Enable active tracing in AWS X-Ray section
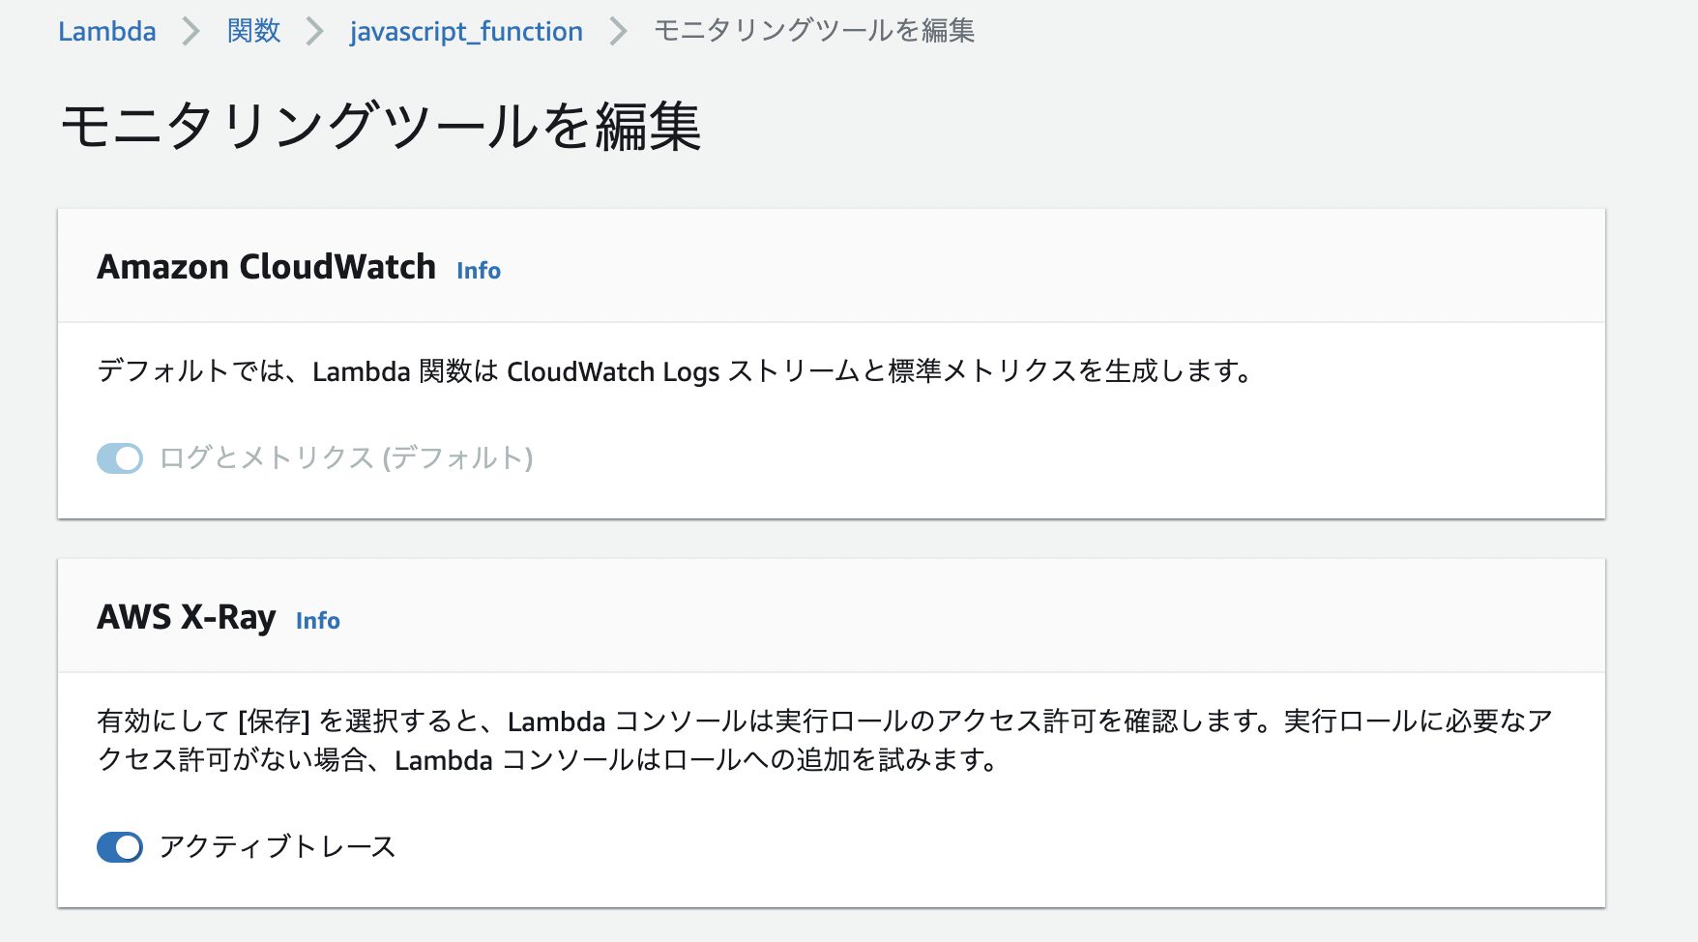 [x=120, y=847]
